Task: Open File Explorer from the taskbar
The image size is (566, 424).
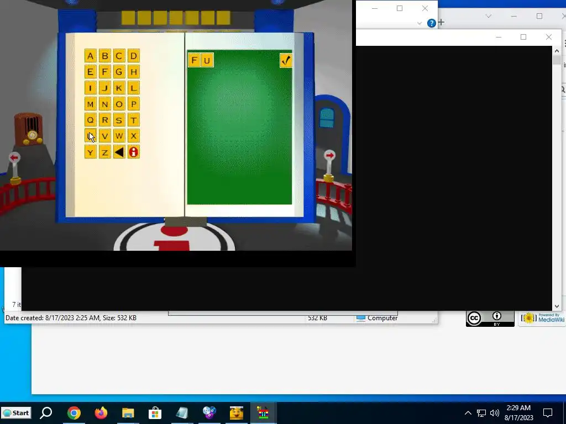Action: 128,413
